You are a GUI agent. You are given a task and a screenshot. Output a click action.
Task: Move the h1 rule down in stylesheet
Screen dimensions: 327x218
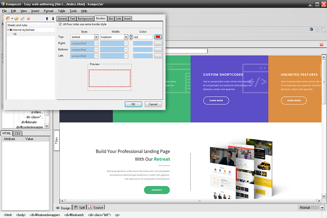[x=53, y=19]
